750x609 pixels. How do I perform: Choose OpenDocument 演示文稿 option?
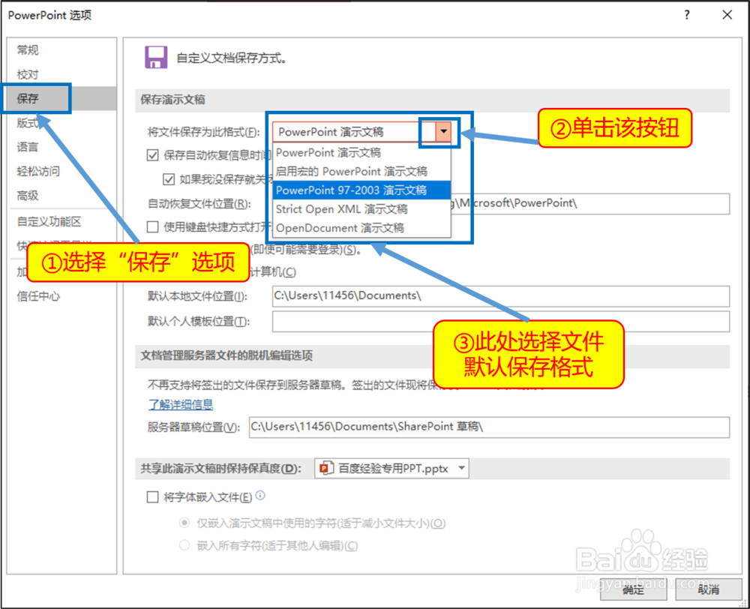click(x=361, y=228)
